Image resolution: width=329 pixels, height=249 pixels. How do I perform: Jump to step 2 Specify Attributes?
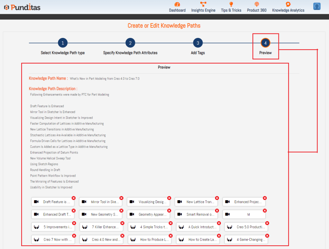click(130, 43)
